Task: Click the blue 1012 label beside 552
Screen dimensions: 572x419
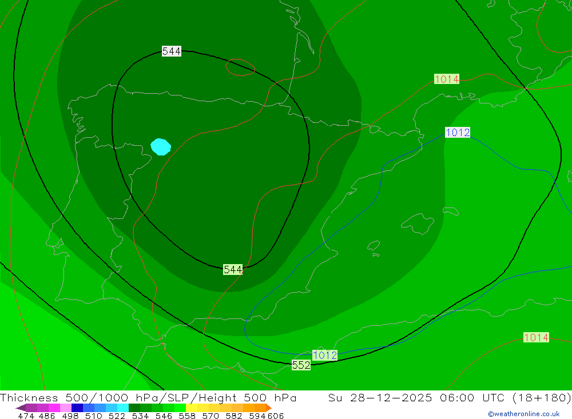Action: pos(325,355)
